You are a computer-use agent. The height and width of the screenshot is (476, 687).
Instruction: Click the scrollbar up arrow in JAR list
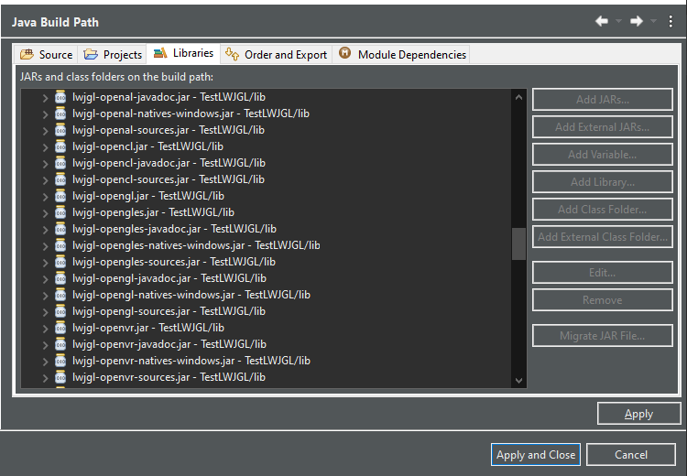(x=518, y=97)
